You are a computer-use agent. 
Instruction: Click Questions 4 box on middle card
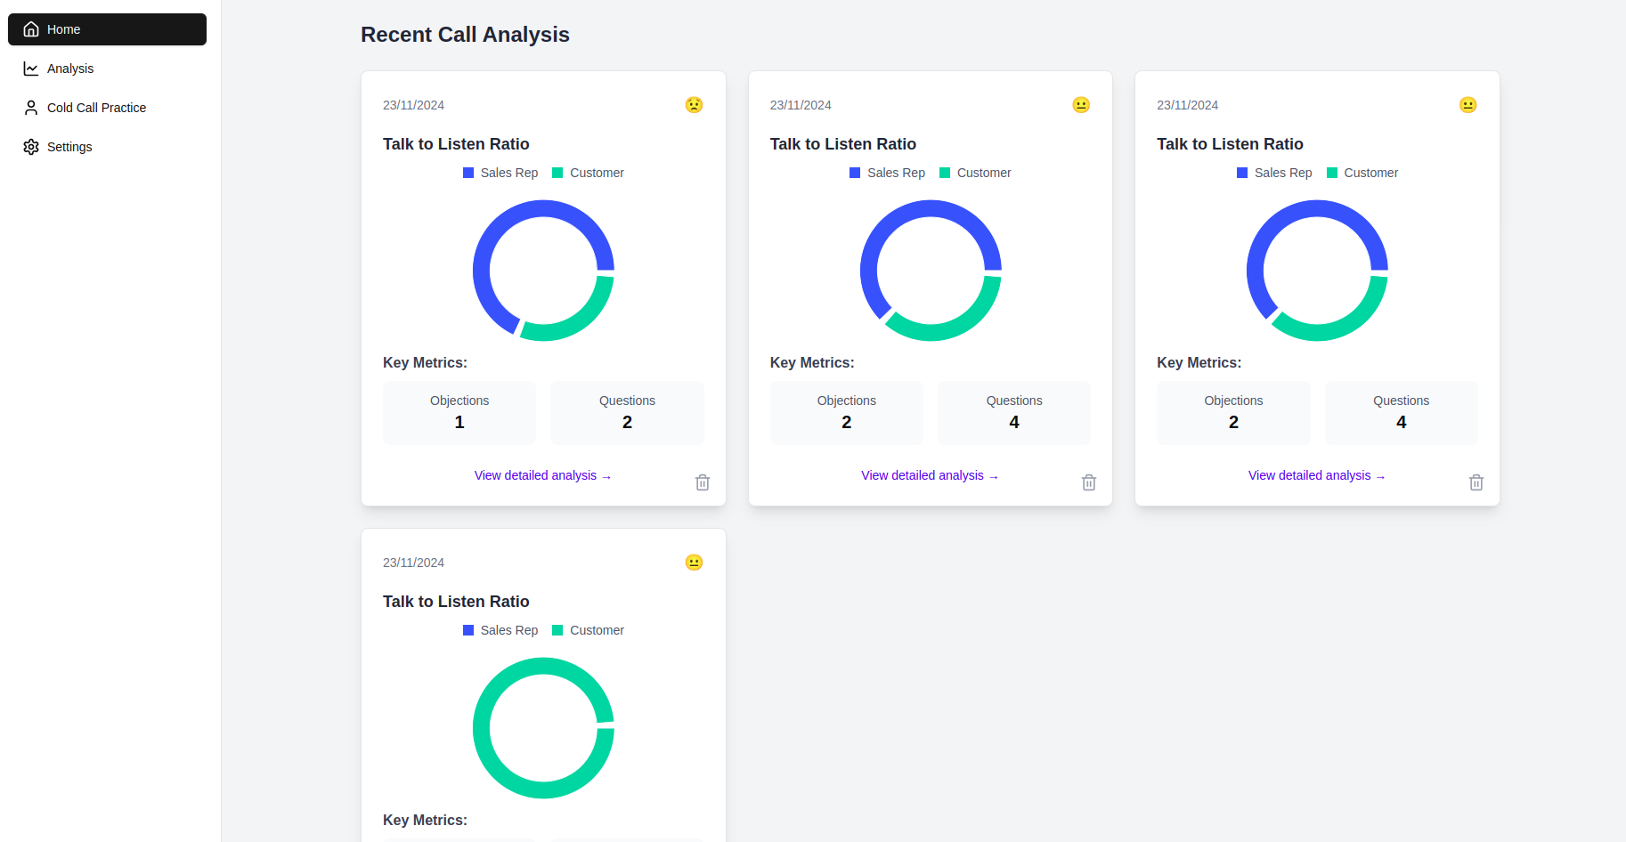pyautogui.click(x=1014, y=413)
